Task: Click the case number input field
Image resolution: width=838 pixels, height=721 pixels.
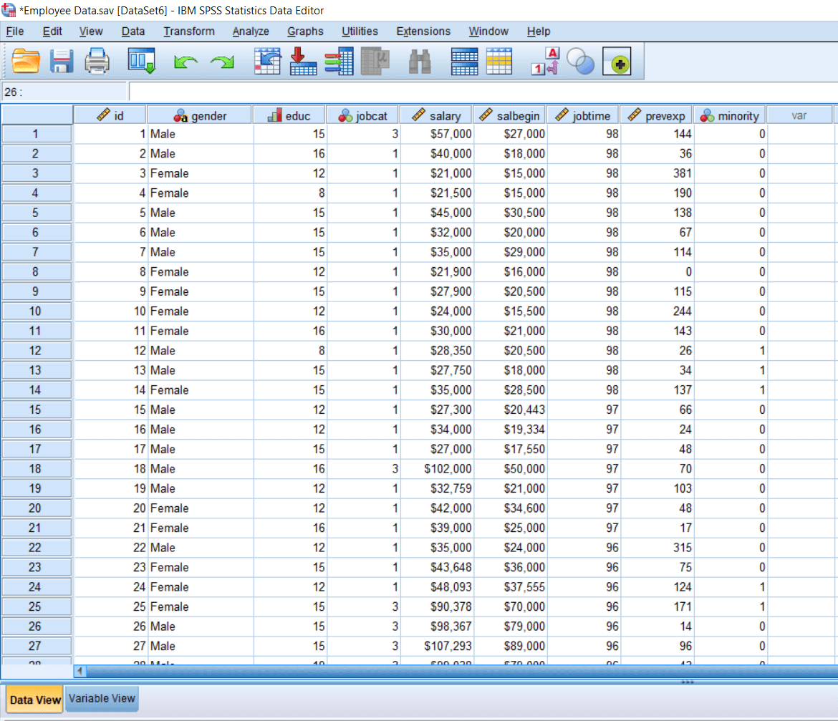Action: (64, 92)
